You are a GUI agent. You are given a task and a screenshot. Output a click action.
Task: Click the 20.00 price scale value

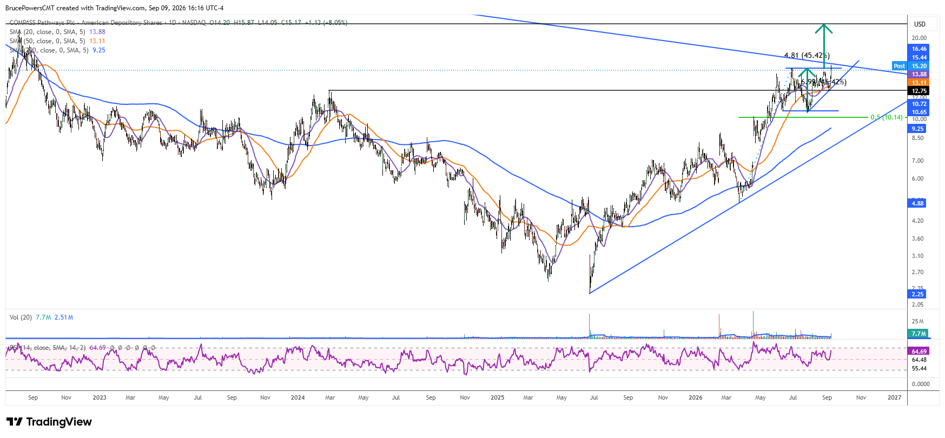click(x=919, y=38)
